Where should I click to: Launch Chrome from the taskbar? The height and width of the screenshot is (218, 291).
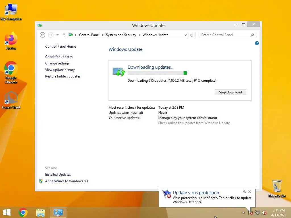point(23,212)
